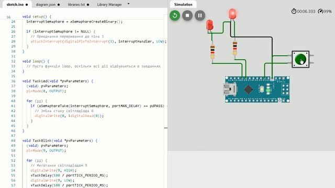Viewport: 335px width, 188px height.
Task: Place cursor on digitalWrite(9, LOW) line
Action: click(x=52, y=180)
